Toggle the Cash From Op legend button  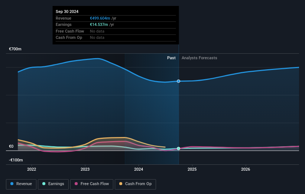coord(135,184)
